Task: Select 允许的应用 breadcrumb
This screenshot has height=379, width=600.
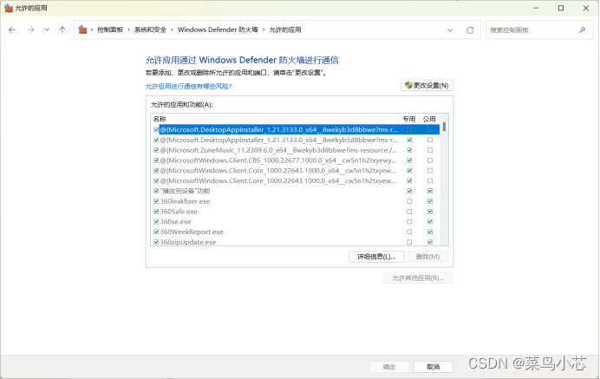Action: [x=285, y=29]
